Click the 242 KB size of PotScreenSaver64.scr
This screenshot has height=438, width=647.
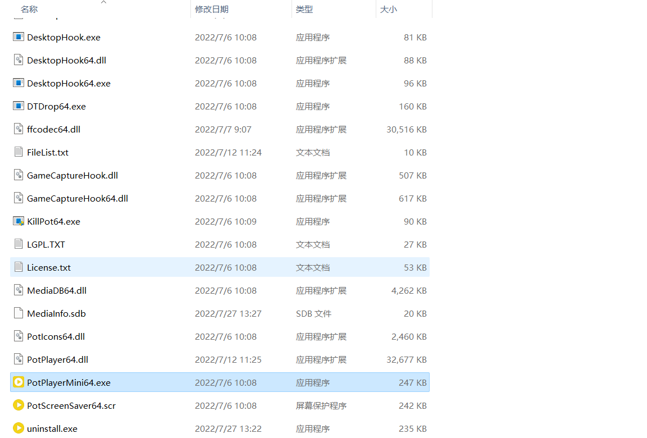click(413, 406)
